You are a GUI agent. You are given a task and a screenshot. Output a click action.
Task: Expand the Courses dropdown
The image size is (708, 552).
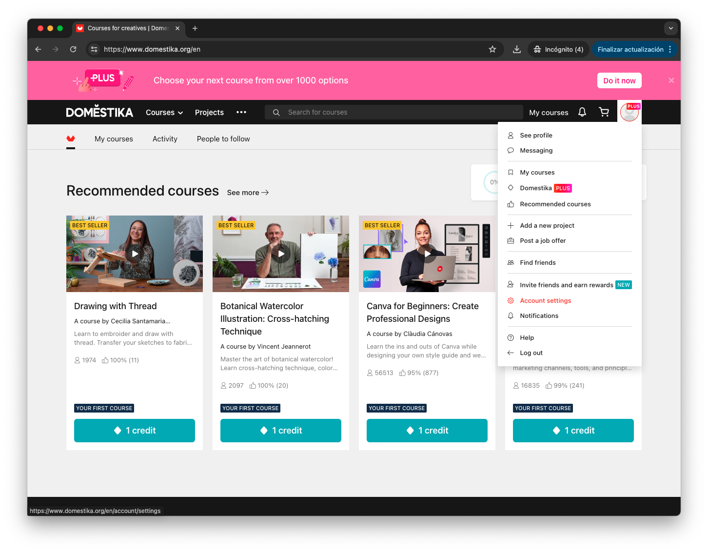[164, 112]
